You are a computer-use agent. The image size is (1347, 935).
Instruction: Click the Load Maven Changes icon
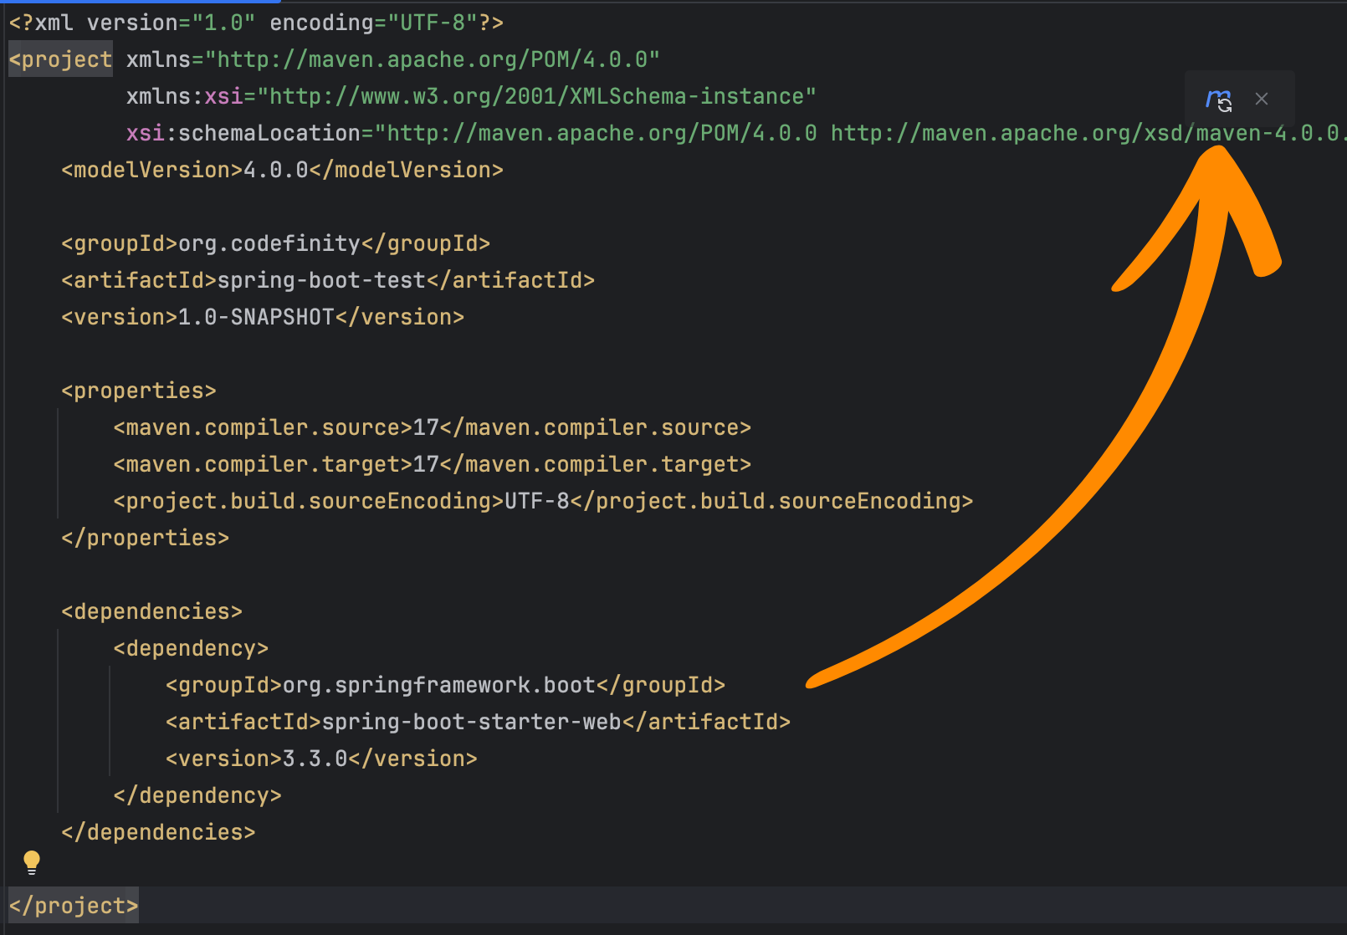click(1218, 100)
